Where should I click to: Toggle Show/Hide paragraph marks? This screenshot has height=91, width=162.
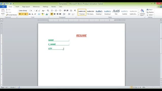(x=75, y=11)
